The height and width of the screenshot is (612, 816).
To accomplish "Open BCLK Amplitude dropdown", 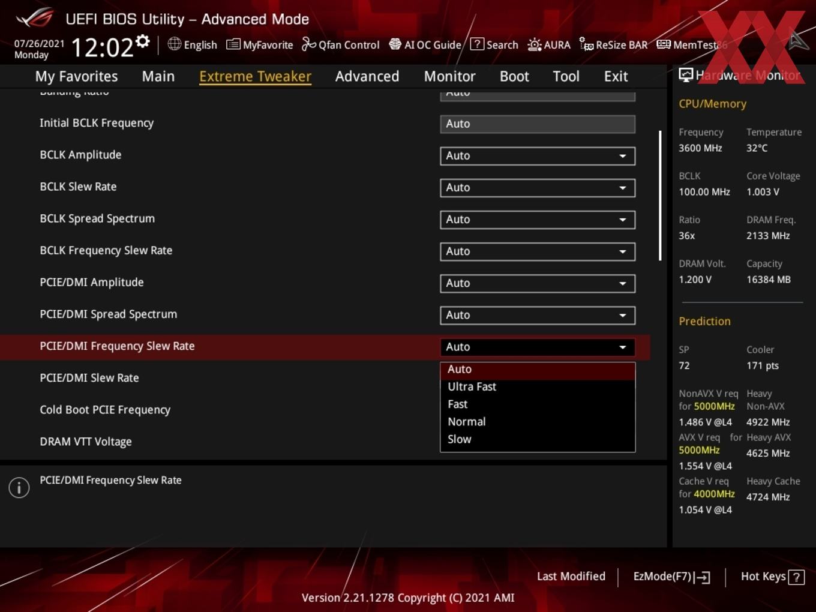I will [x=538, y=156].
